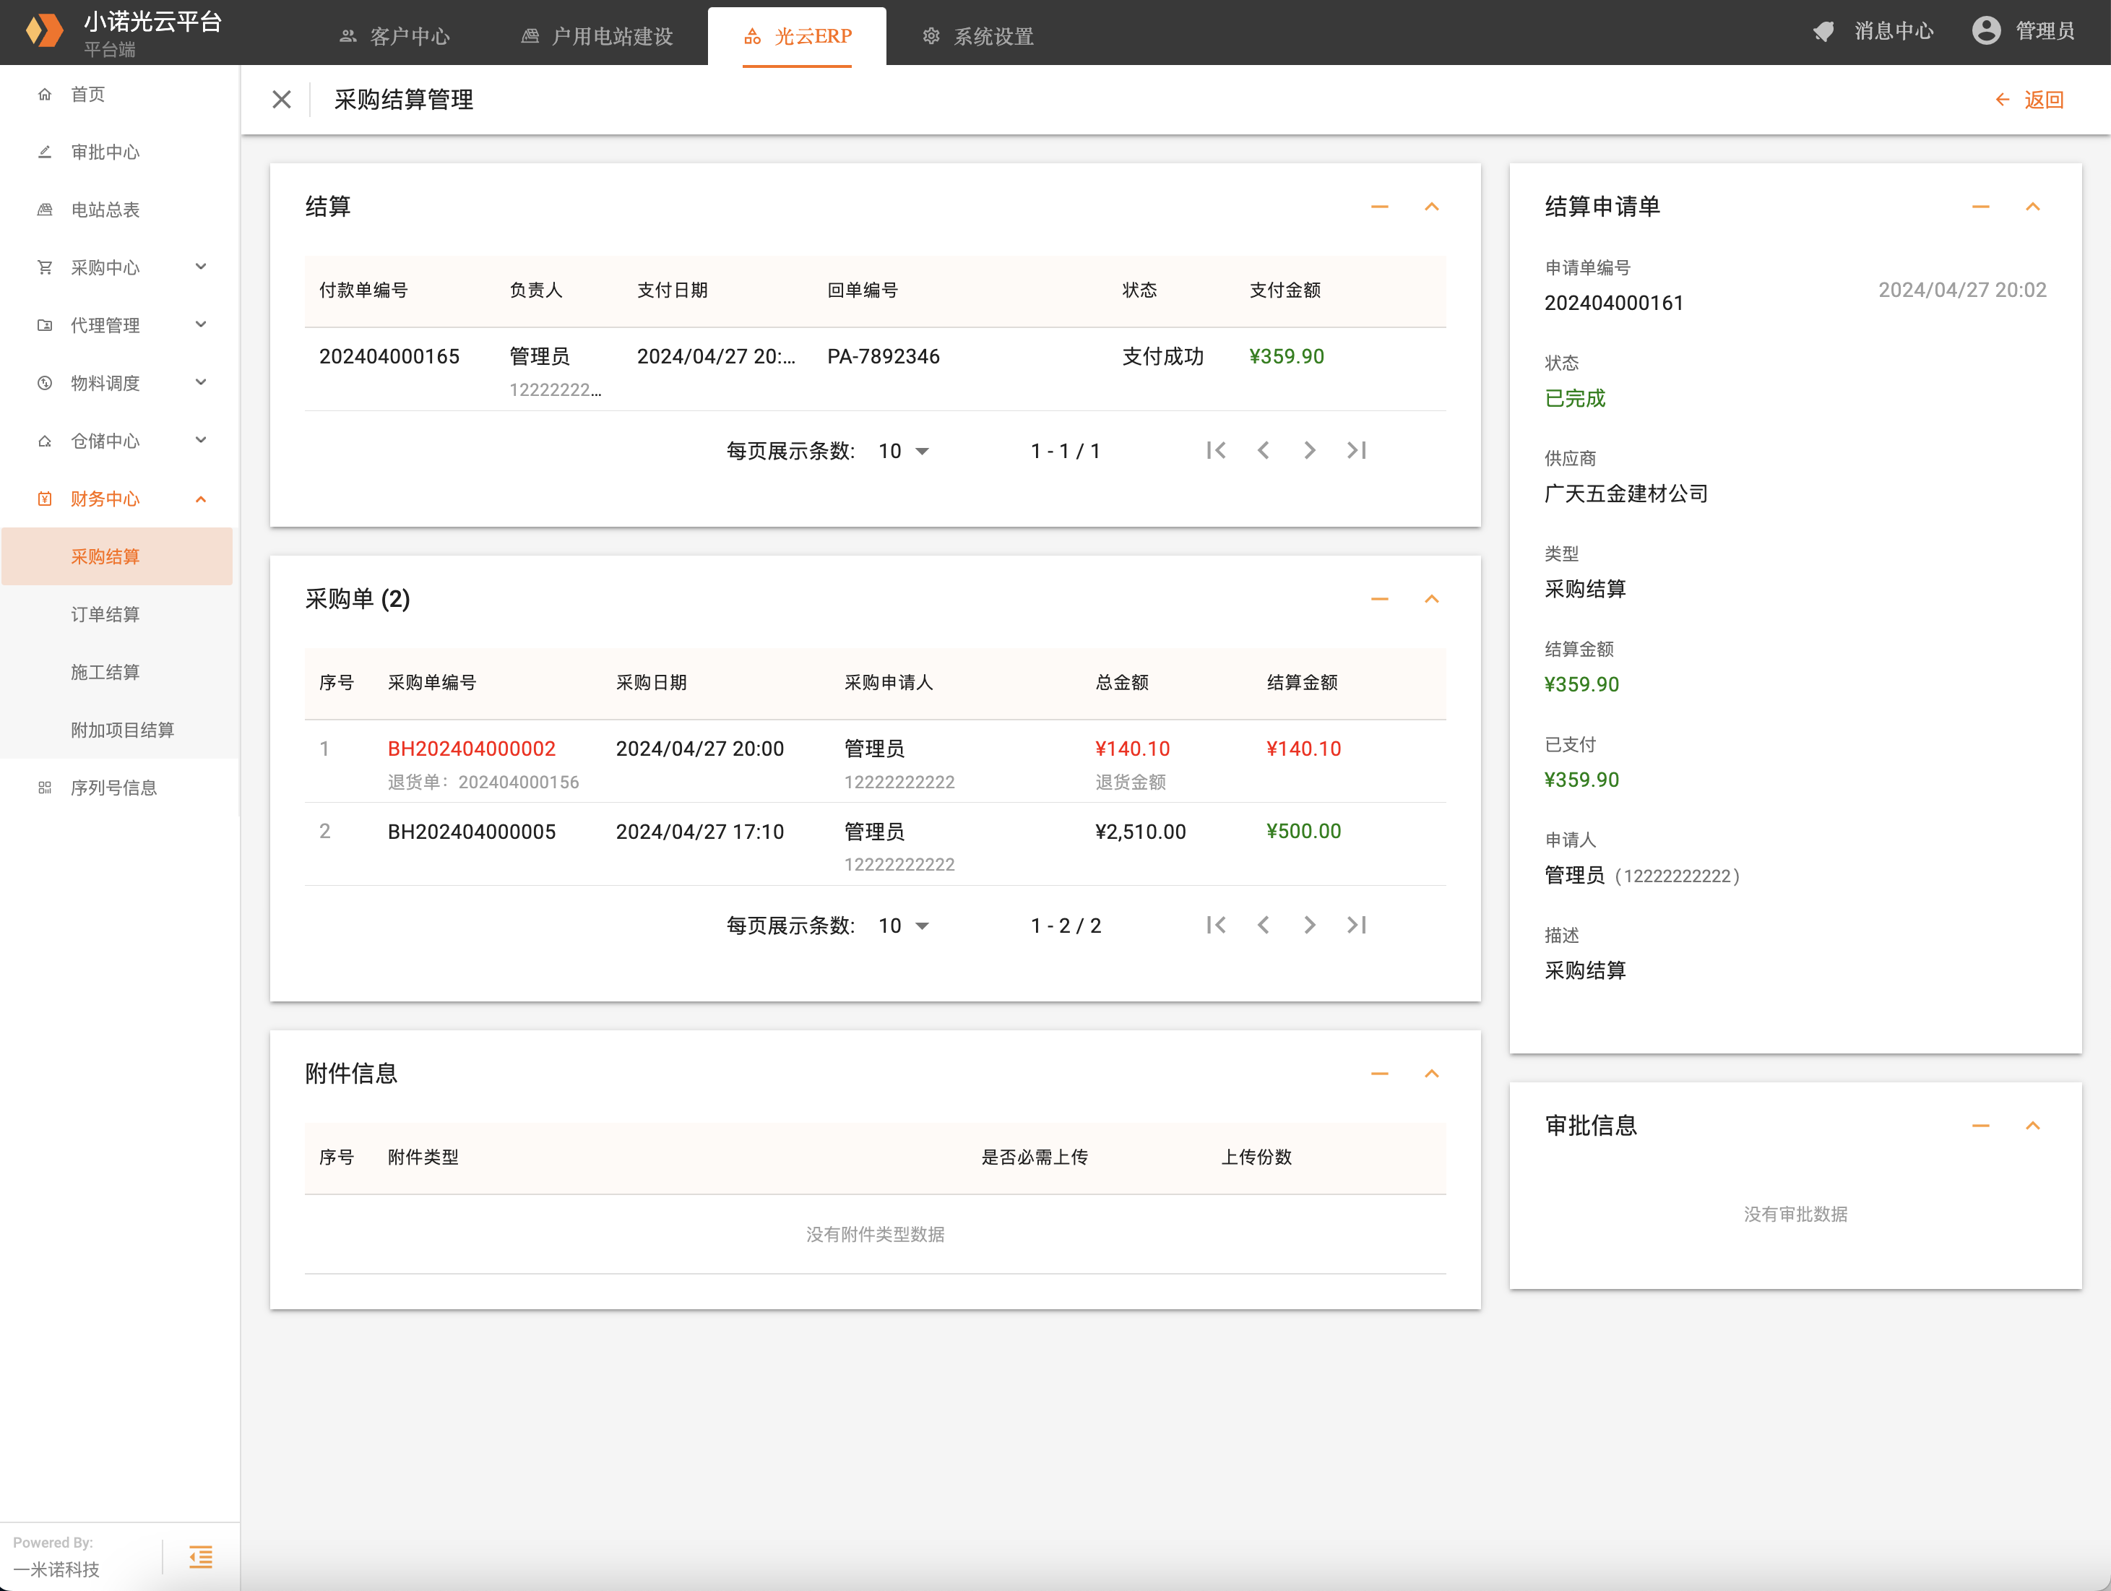Minimize the 结算申请单 card with dash icon

pyautogui.click(x=1981, y=207)
